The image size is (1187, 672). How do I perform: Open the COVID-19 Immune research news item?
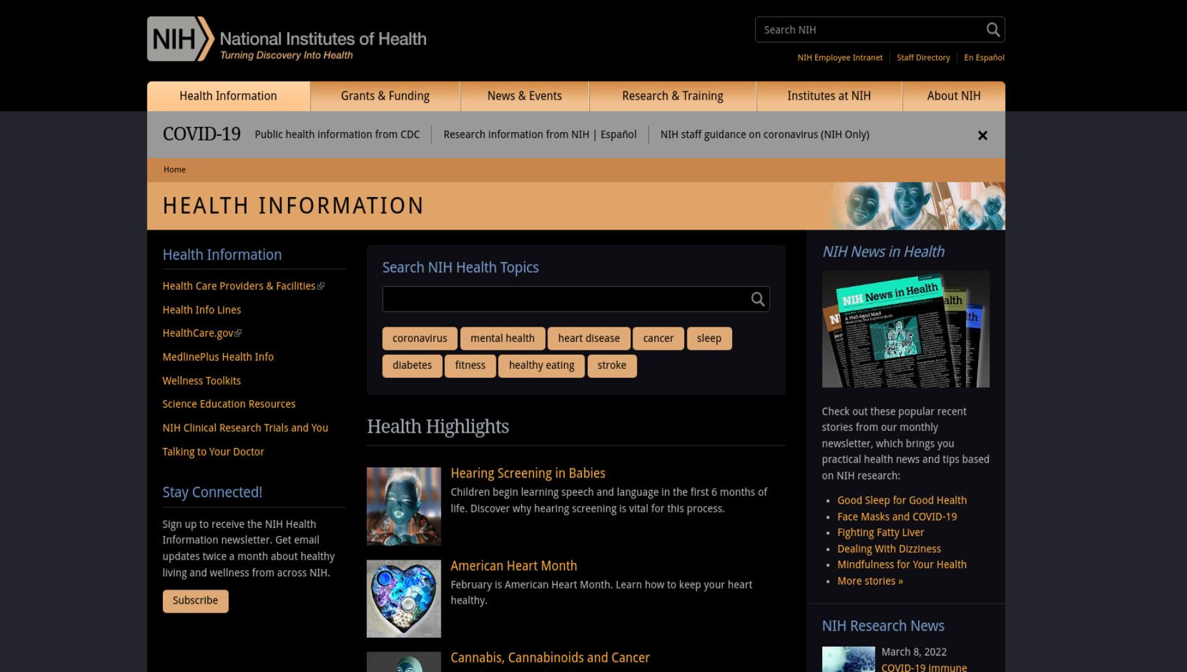(924, 668)
